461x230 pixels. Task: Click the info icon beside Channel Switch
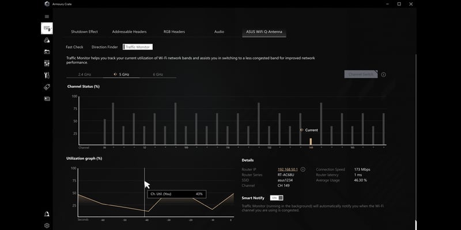(x=383, y=75)
